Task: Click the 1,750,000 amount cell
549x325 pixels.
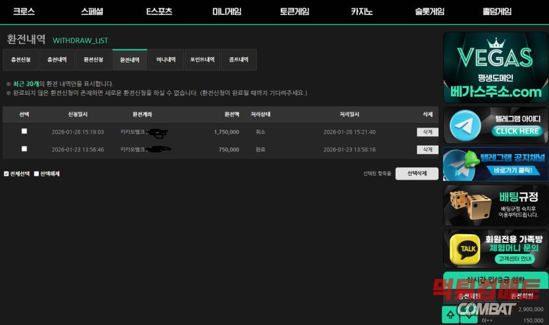Action: click(227, 132)
